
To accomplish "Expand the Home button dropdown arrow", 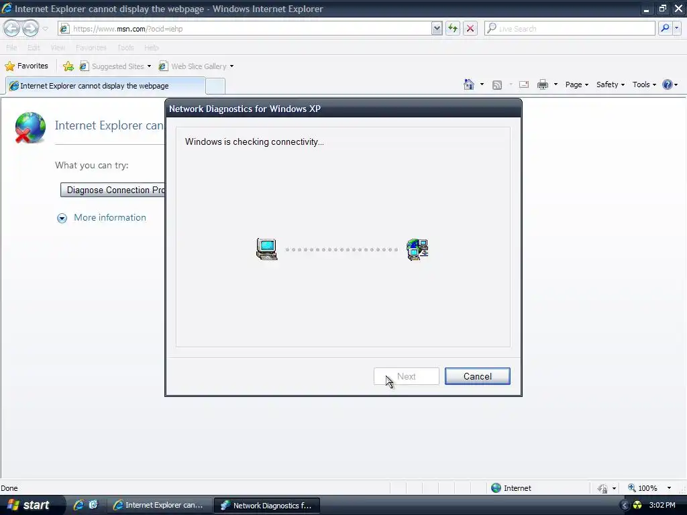I will click(482, 84).
